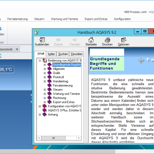The width and height of the screenshot is (154, 154).
Task: Click the Ausblenden toolbar icon
Action: coord(42,40)
